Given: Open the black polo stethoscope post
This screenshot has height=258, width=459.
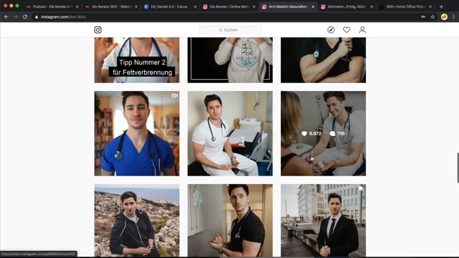Looking at the screenshot, I should pos(230,221).
